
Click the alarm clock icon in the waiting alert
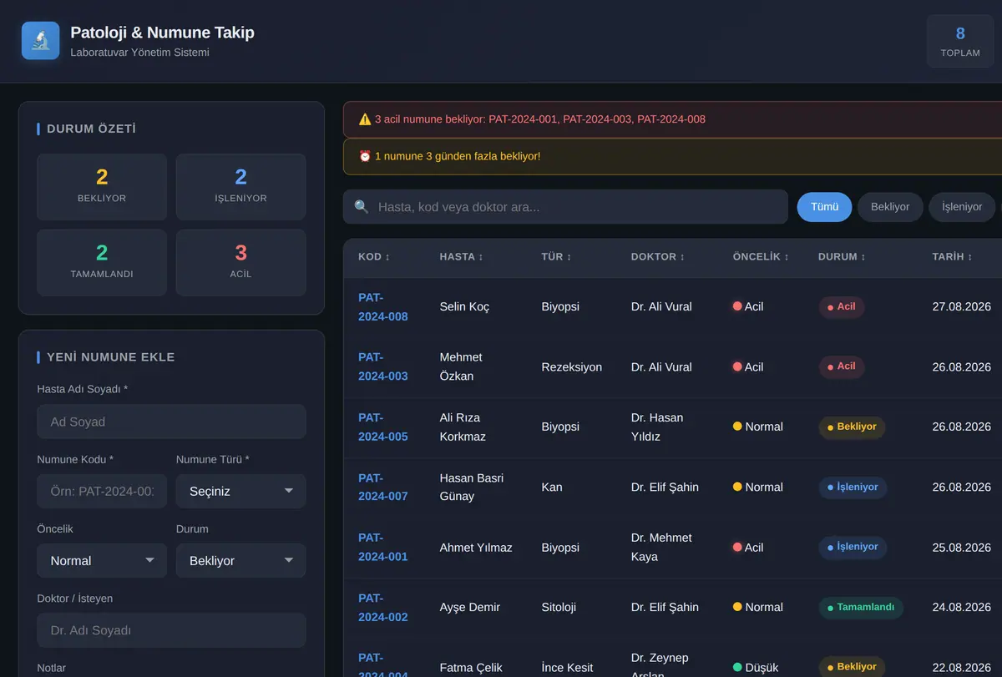[365, 156]
